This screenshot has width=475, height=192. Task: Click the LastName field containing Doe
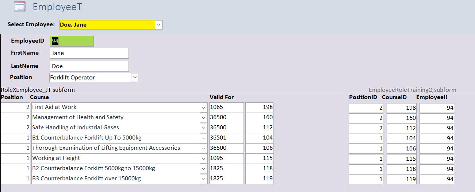[x=89, y=66]
